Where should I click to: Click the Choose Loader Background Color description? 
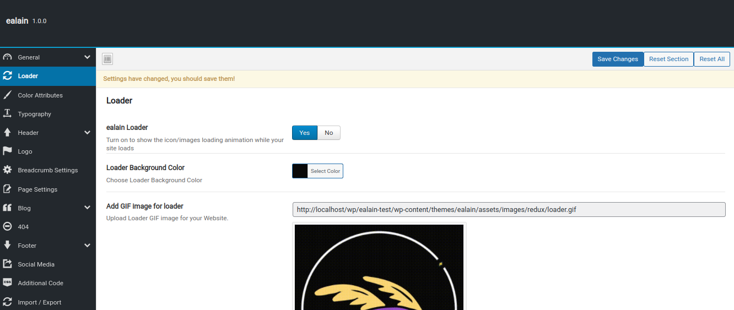coord(154,180)
